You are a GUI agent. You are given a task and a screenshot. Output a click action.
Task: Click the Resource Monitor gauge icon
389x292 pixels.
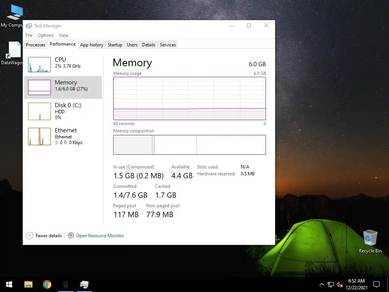coord(71,235)
